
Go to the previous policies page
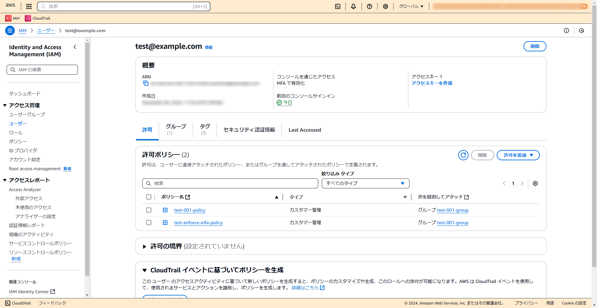504,183
